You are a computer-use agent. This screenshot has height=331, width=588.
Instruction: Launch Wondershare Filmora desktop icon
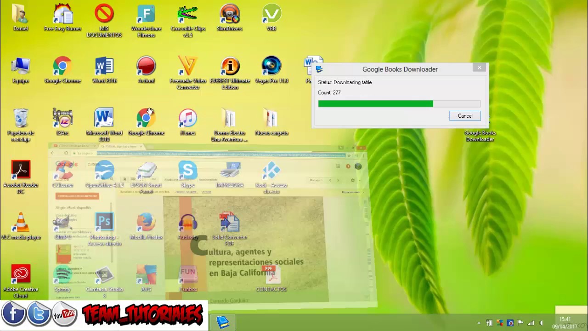146,21
